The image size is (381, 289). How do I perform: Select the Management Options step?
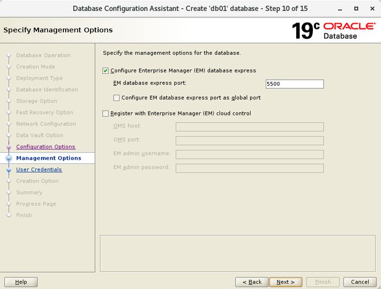pos(48,158)
